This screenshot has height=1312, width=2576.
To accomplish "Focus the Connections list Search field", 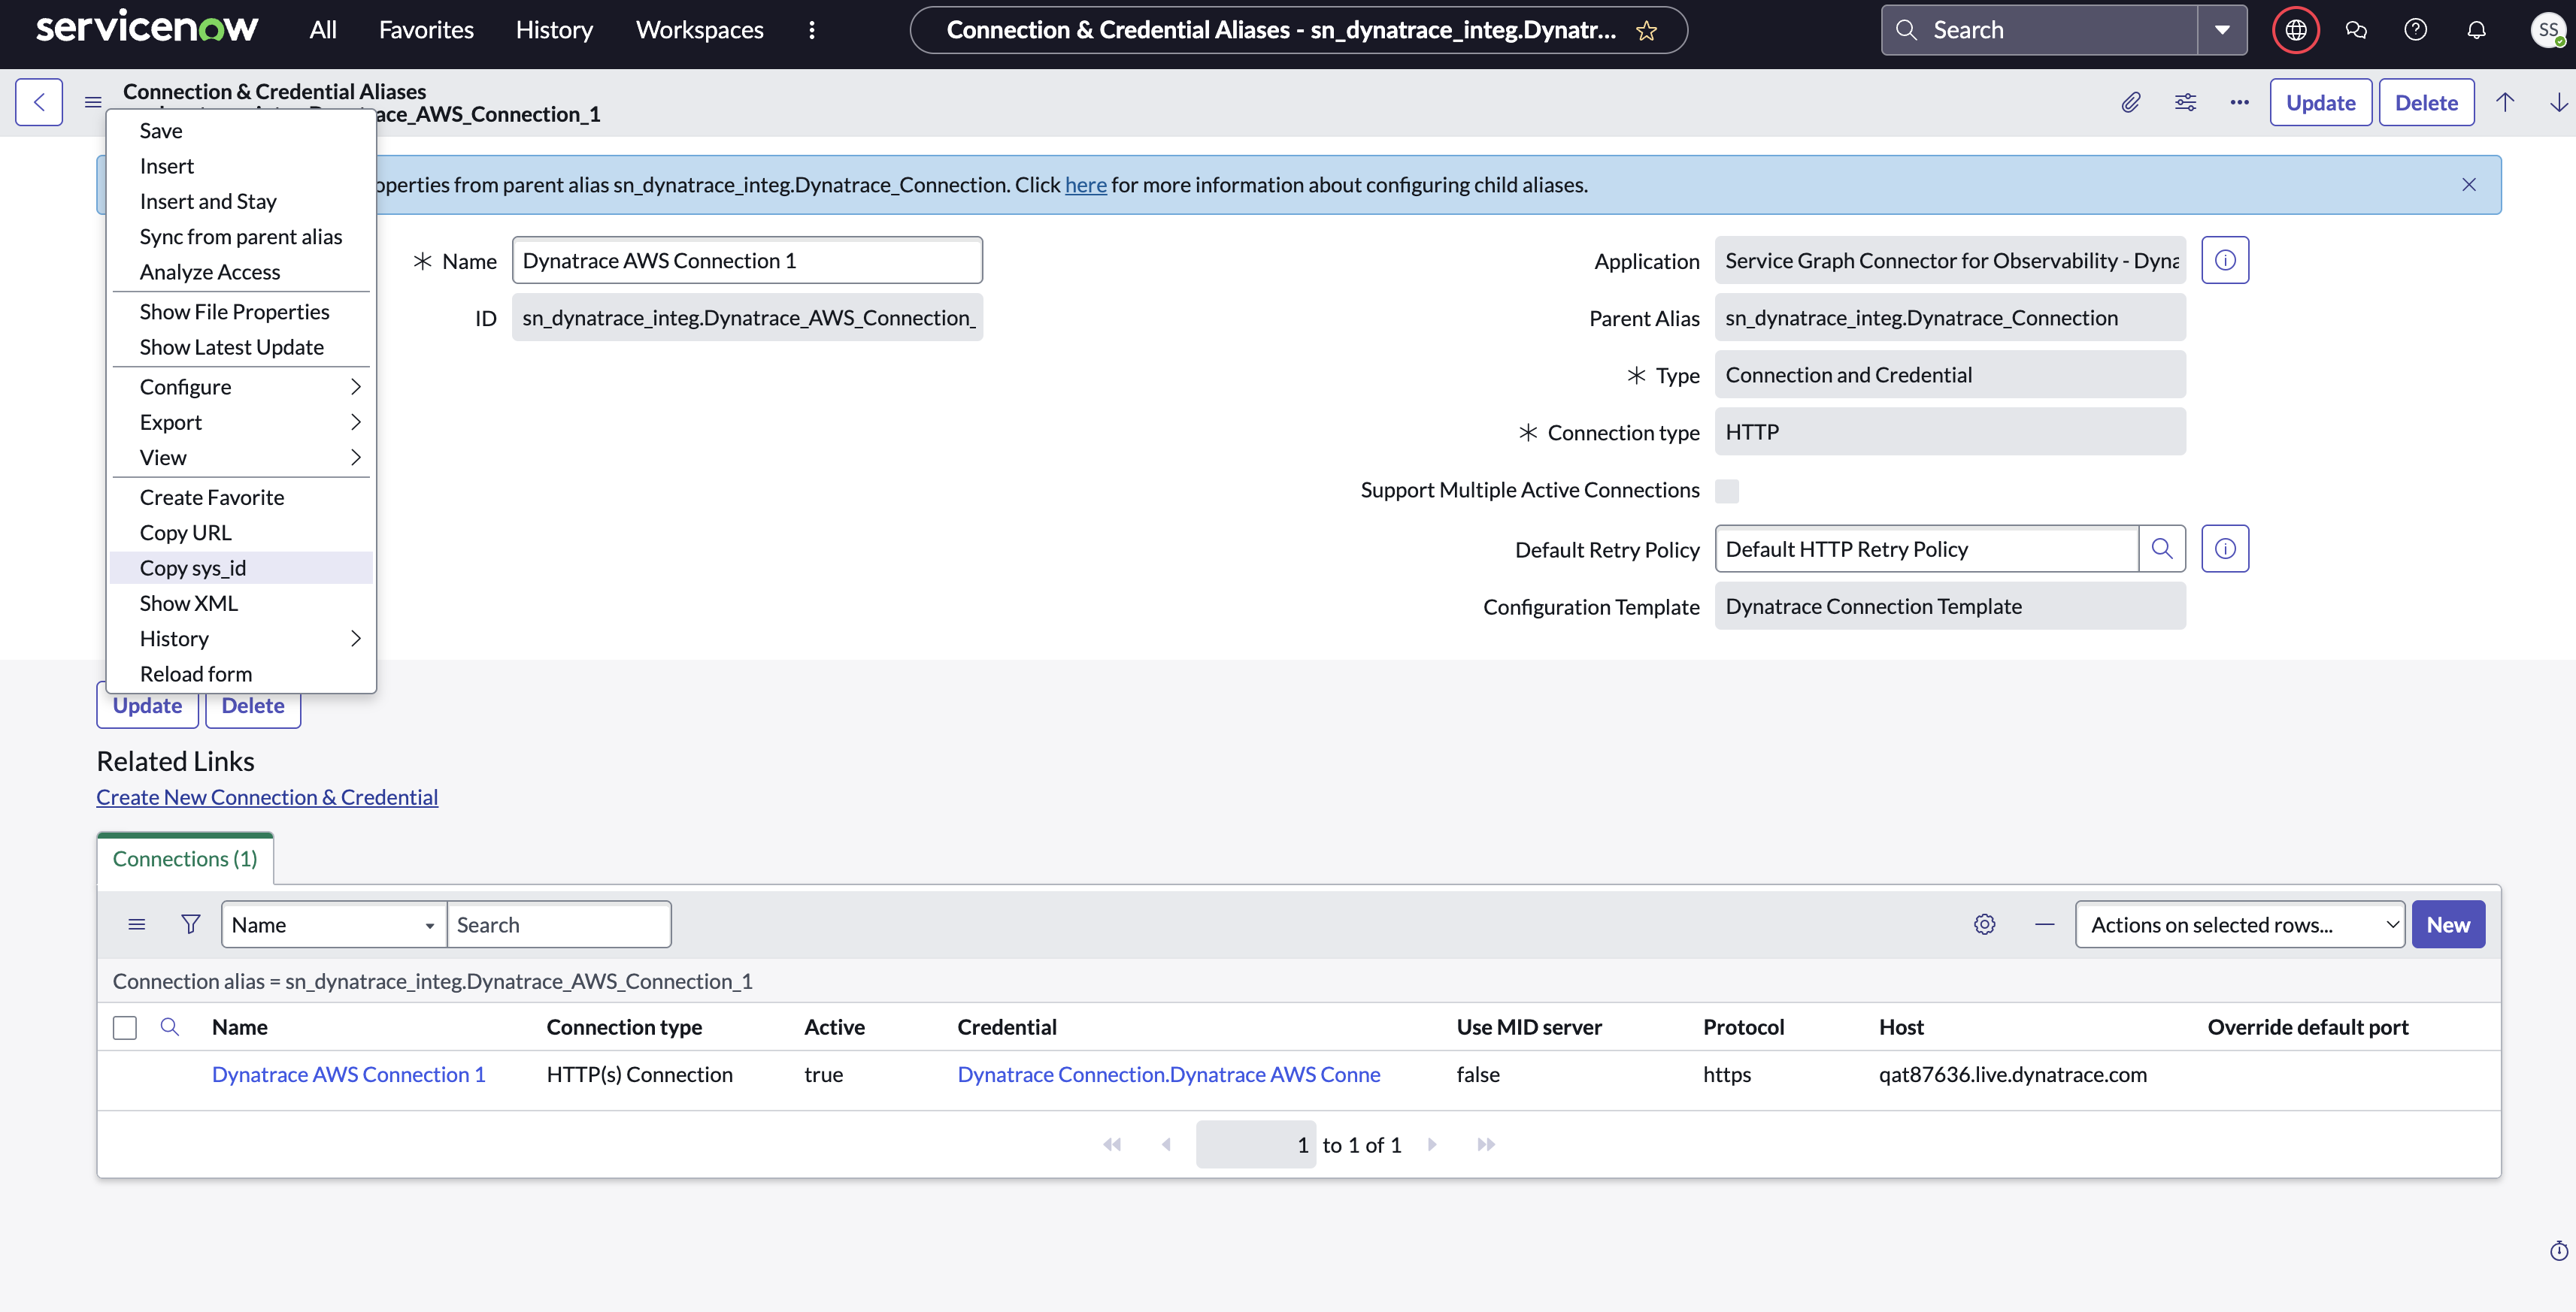I will tap(559, 924).
